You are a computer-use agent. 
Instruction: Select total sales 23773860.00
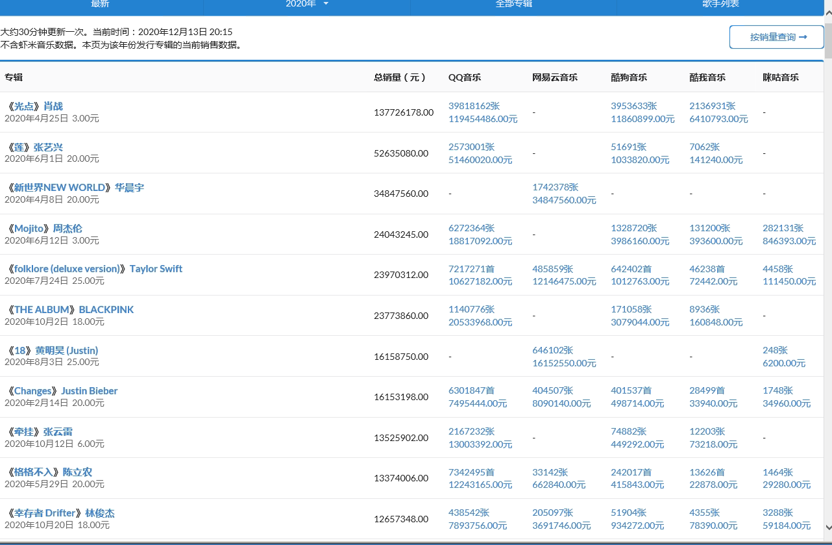(x=401, y=316)
